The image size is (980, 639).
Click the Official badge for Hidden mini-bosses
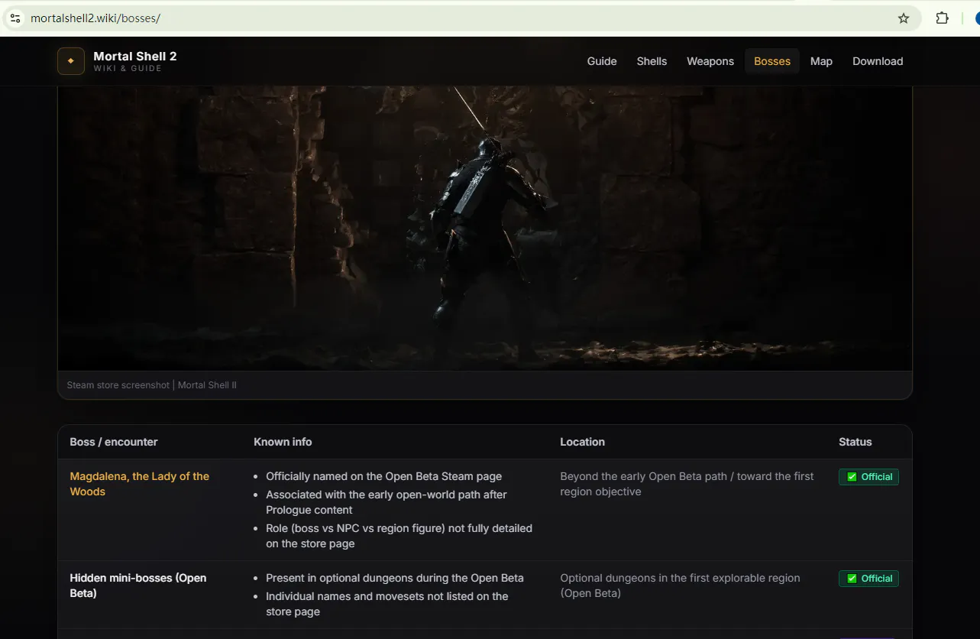click(x=868, y=579)
